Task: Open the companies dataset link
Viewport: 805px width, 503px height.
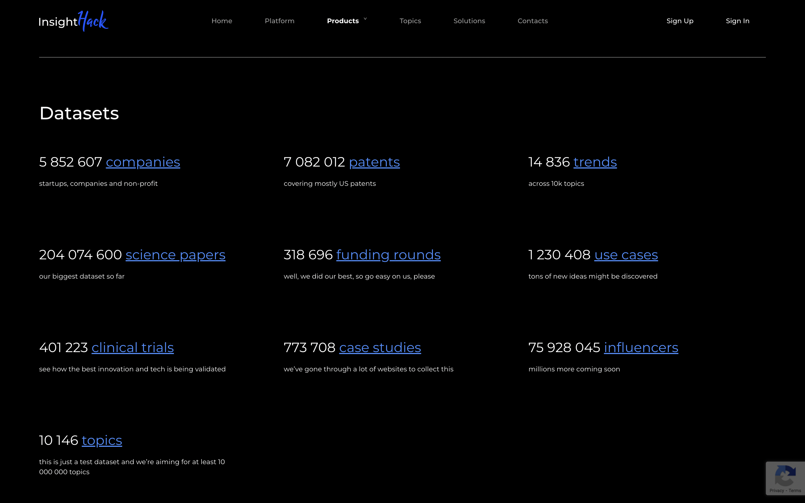Action: [x=143, y=162]
